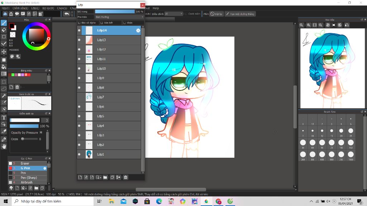
Task: Click the brush size value field
Action: pyautogui.click(x=45, y=120)
